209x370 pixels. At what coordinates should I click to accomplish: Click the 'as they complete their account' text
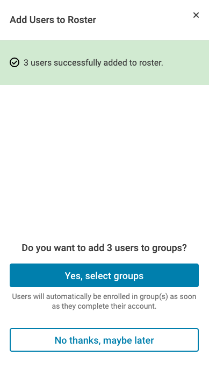point(104,307)
